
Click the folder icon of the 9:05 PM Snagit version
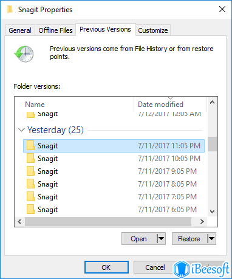click(x=30, y=171)
